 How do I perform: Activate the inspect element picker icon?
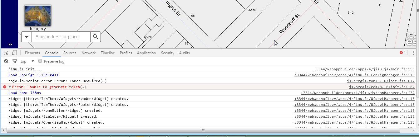[6, 53]
